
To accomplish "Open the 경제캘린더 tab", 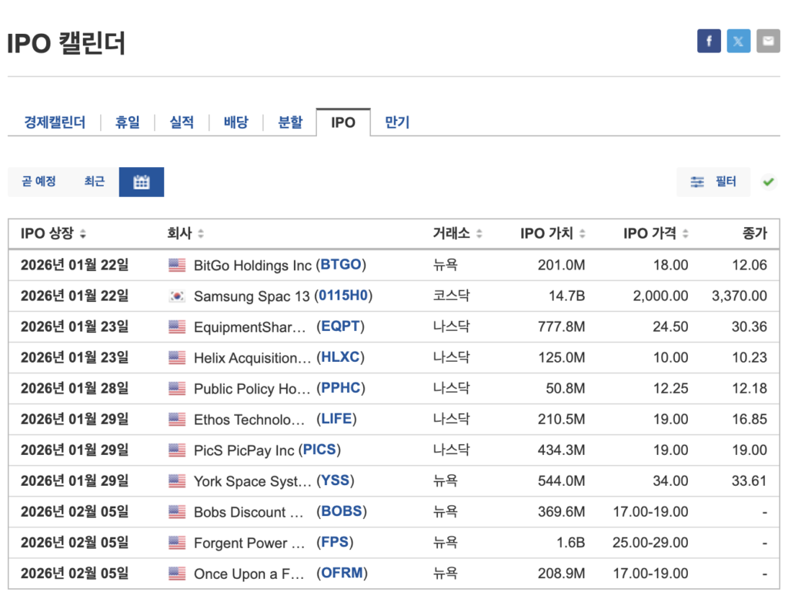I will (55, 122).
